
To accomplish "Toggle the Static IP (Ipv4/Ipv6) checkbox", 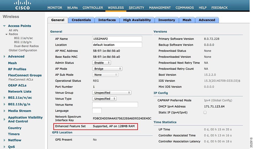I will pyautogui.click(x=205, y=112).
